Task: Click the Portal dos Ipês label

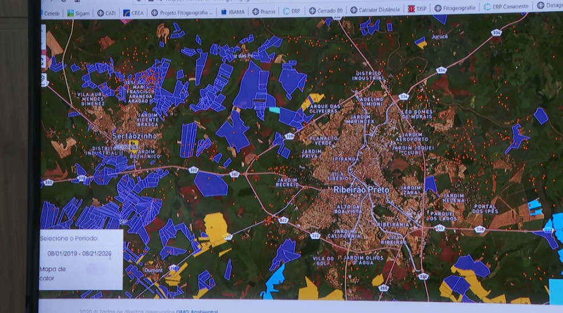Action: tap(485, 209)
